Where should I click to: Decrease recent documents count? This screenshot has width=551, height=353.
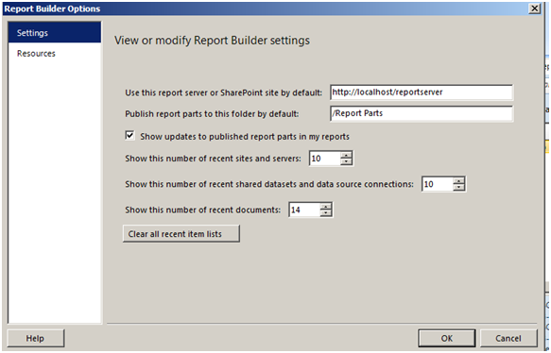pyautogui.click(x=326, y=213)
